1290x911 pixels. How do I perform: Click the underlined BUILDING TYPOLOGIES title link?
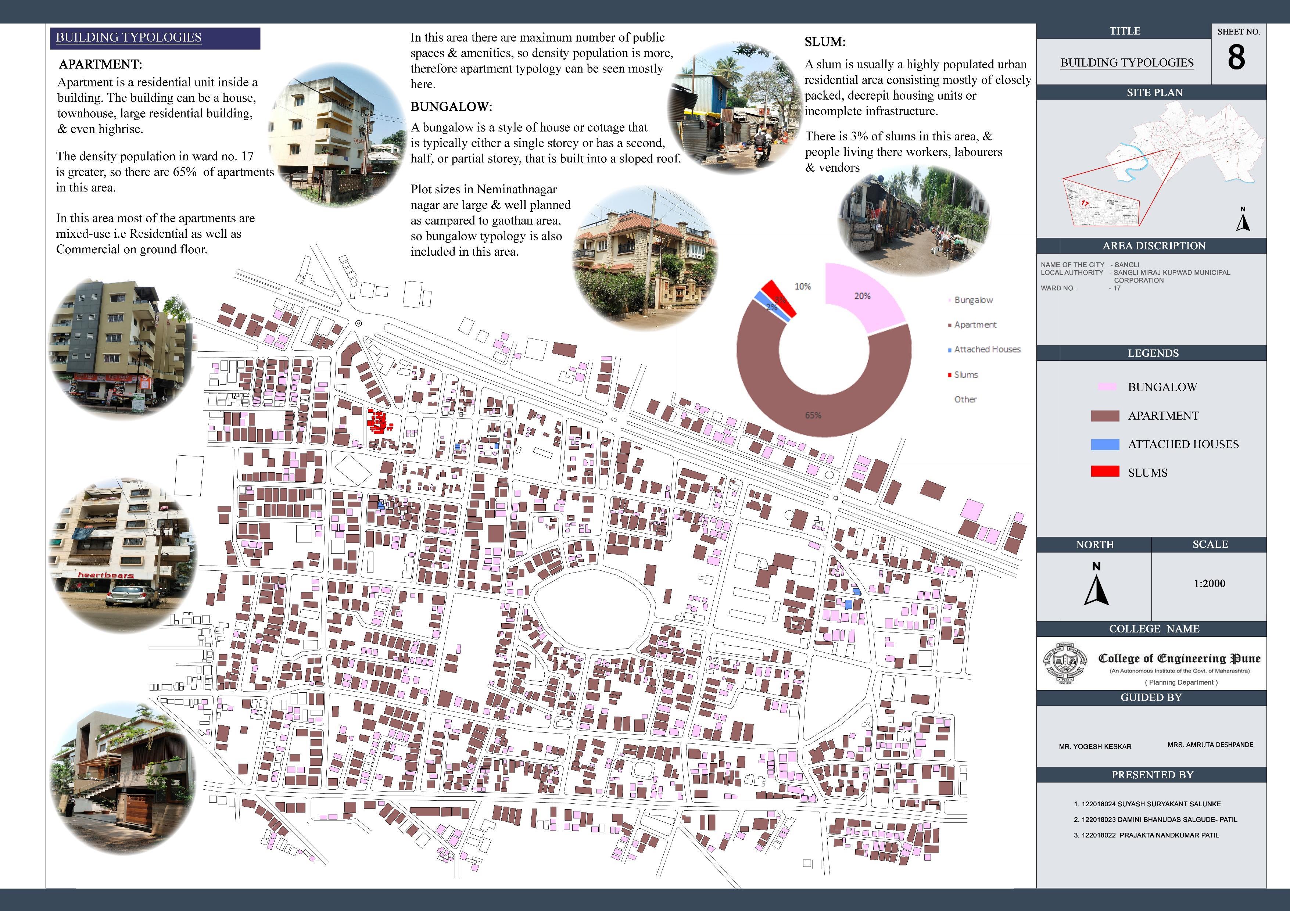[x=1126, y=63]
